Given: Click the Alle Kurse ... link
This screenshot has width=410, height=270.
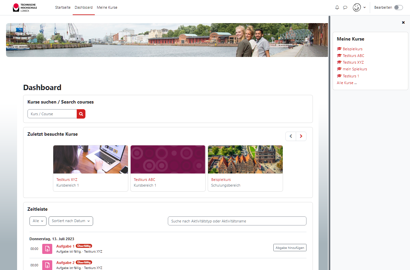Looking at the screenshot, I should coord(347,83).
